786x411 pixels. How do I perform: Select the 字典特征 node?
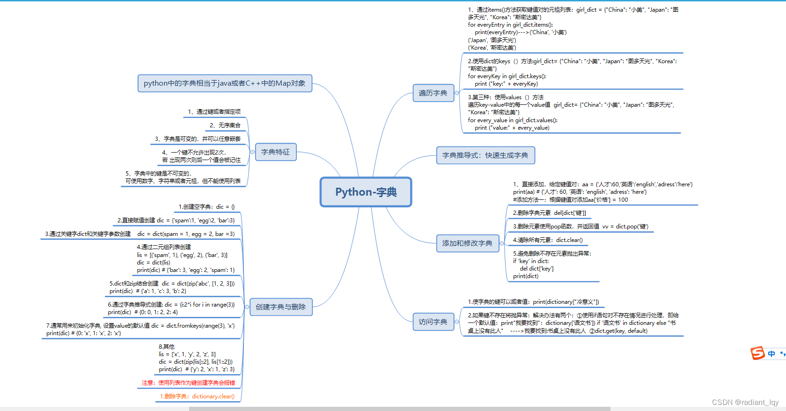[x=276, y=152]
